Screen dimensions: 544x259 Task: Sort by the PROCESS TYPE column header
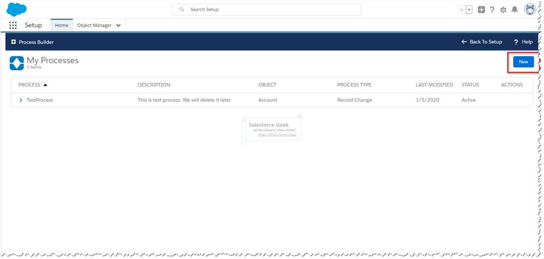coord(354,85)
